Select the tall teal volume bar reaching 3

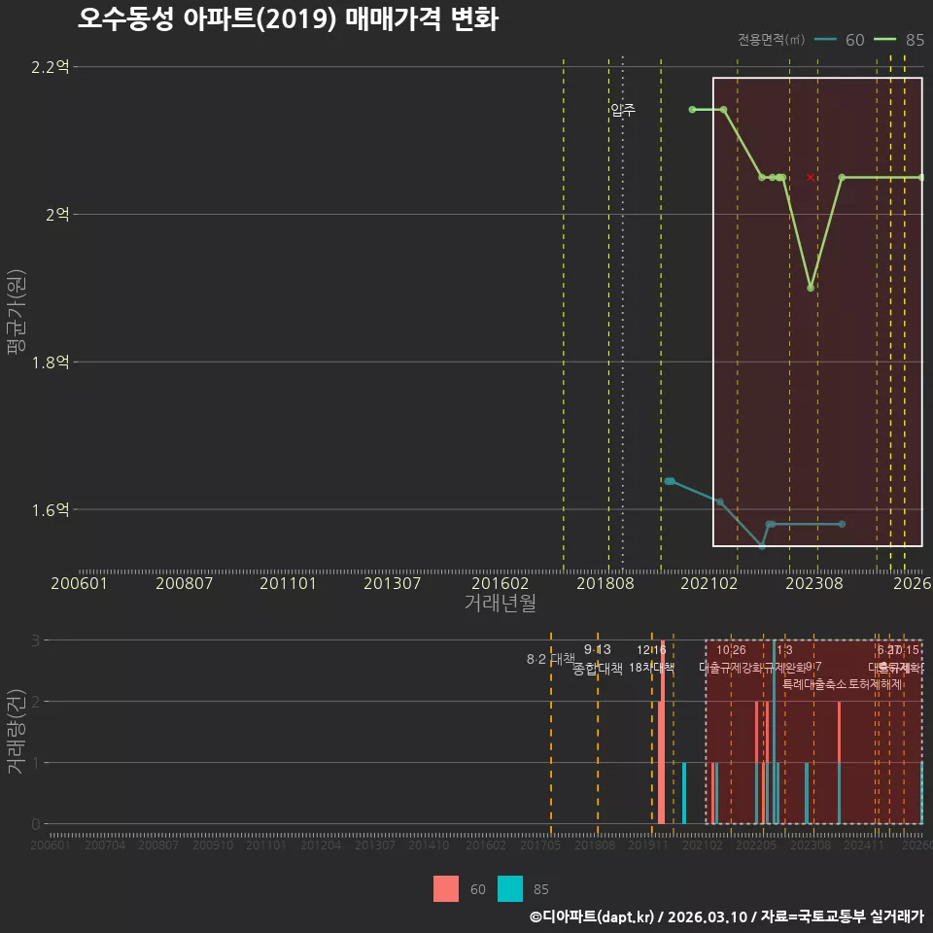(x=774, y=732)
